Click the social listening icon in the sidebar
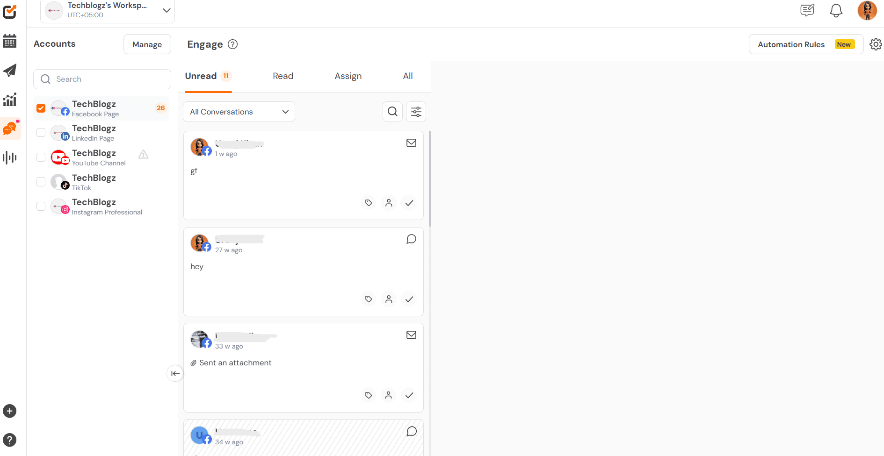The image size is (884, 456). tap(10, 157)
